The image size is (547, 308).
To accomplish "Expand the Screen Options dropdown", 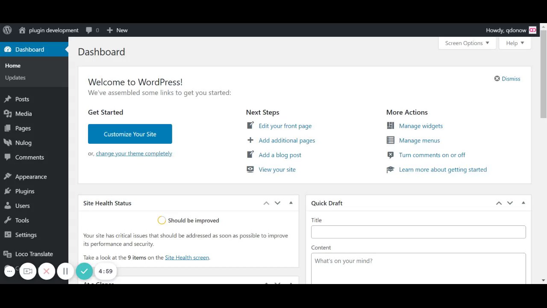I will pos(467,43).
